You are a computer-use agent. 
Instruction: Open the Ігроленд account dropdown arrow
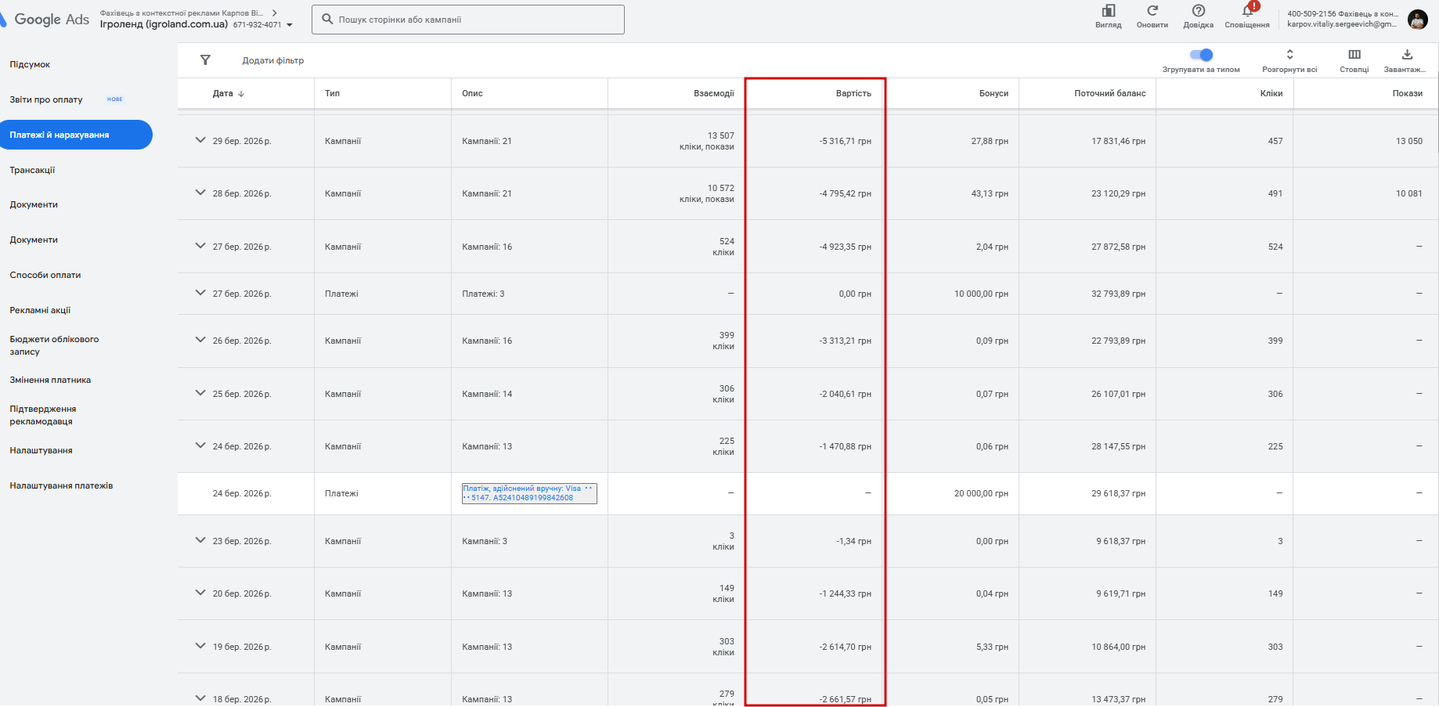290,25
